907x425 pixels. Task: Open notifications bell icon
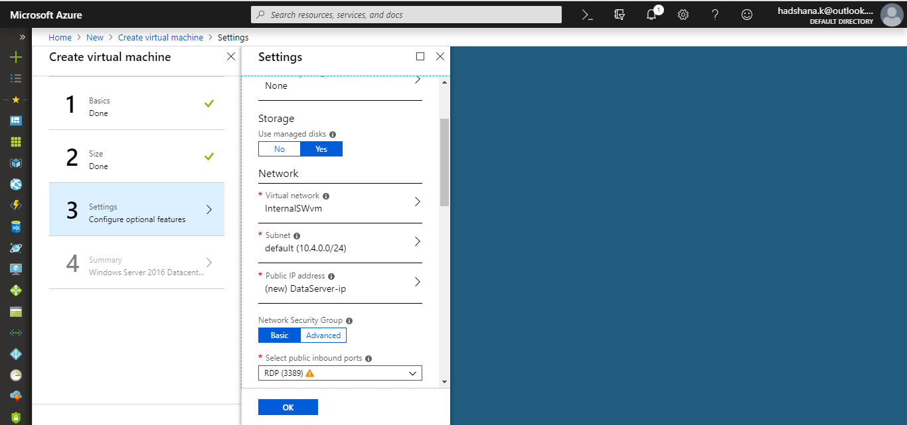652,15
